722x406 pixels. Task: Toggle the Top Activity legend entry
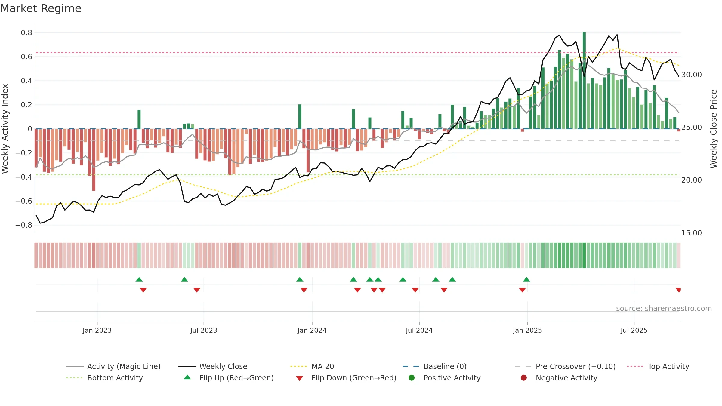tap(658, 366)
